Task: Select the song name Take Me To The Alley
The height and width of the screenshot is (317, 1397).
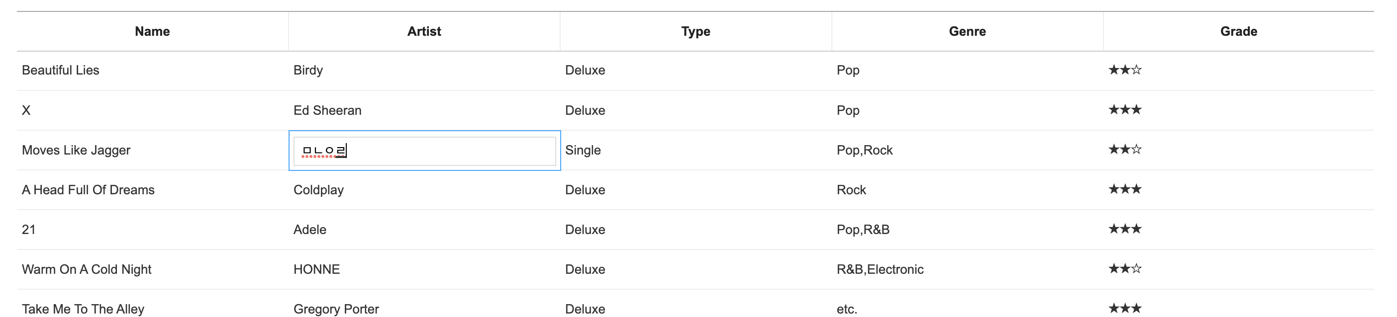Action: pos(83,309)
